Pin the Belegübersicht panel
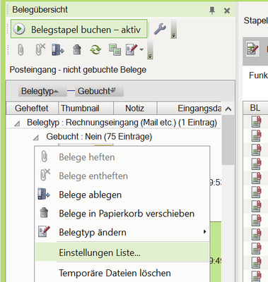The width and height of the screenshot is (268, 282). [212, 11]
